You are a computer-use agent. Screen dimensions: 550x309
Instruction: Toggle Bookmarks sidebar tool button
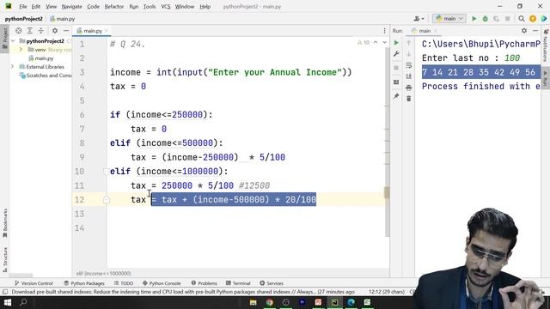tap(4, 223)
